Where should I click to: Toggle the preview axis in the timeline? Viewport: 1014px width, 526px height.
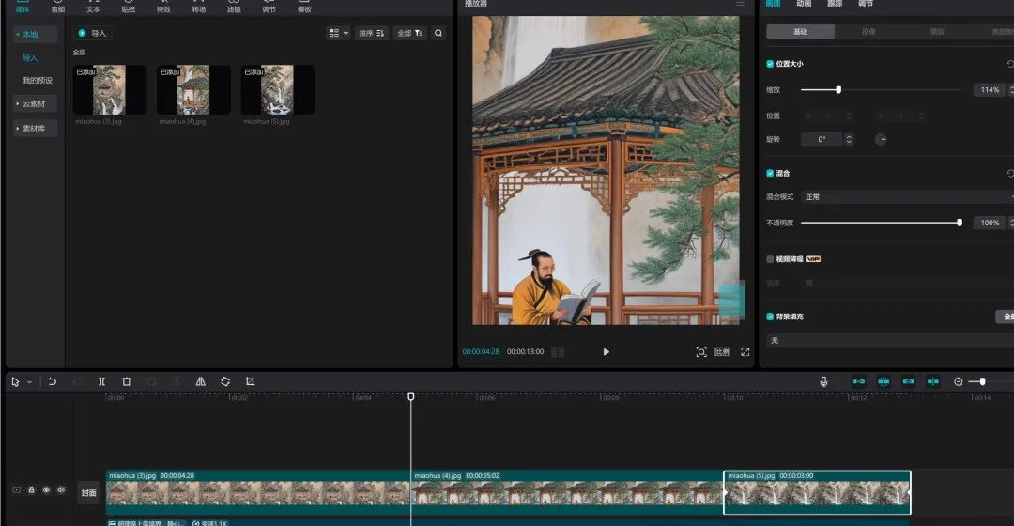932,381
